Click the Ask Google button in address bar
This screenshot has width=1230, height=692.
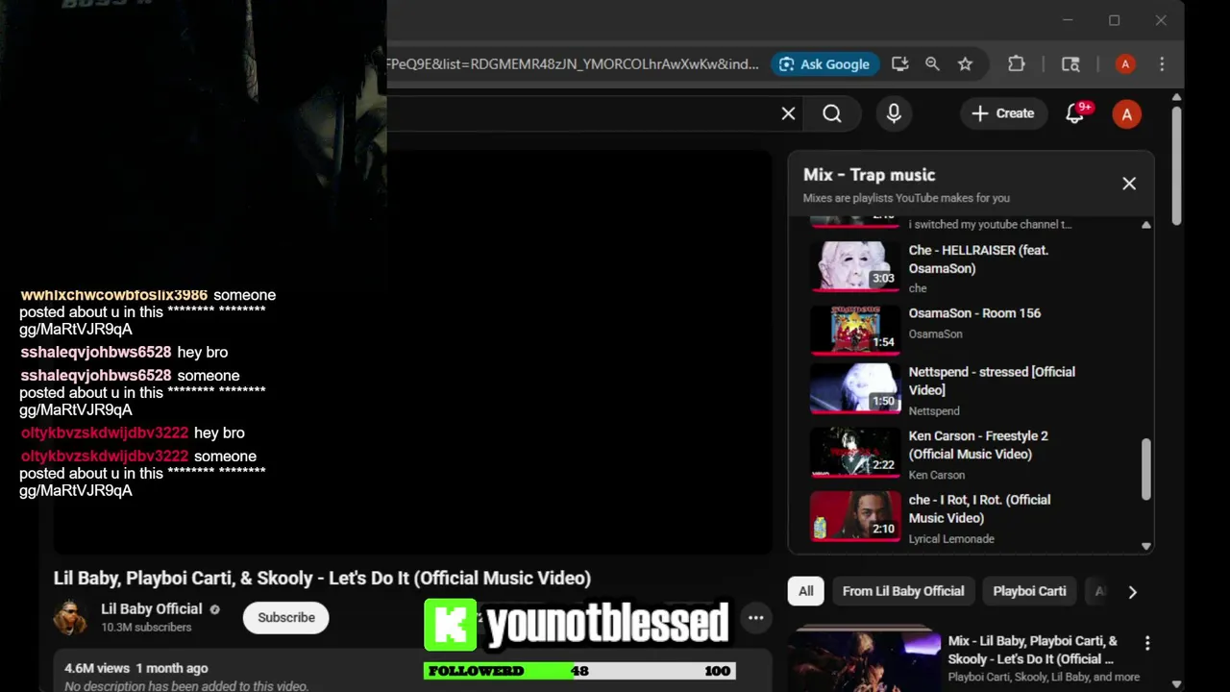point(824,64)
